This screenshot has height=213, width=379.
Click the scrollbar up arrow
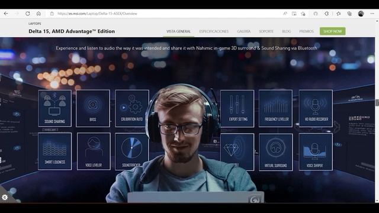click(x=377, y=21)
